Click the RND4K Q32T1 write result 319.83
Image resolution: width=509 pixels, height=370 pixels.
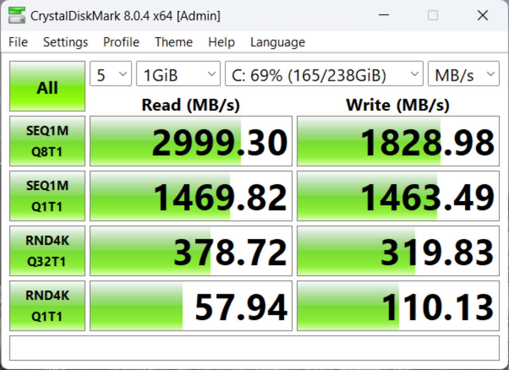[x=398, y=251]
